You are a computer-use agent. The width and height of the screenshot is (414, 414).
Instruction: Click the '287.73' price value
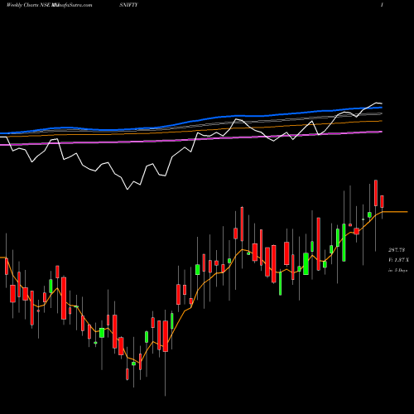coord(397,250)
